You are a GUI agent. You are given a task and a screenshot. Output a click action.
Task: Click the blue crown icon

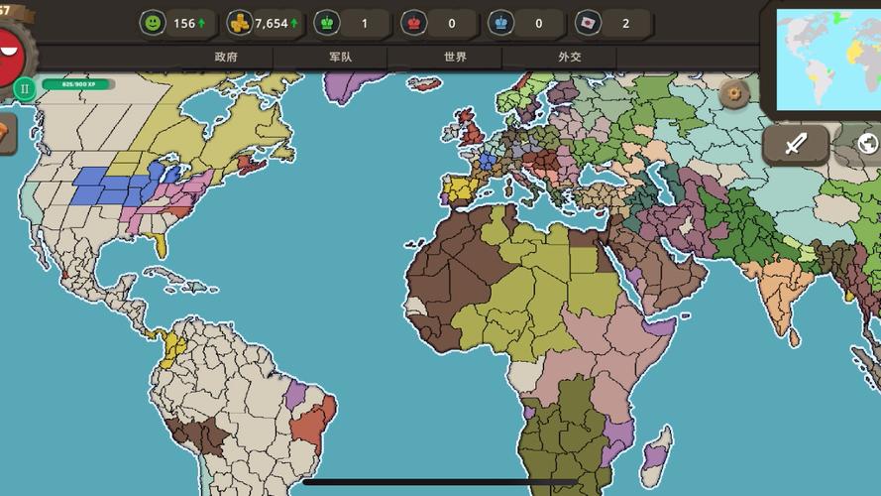[500, 23]
